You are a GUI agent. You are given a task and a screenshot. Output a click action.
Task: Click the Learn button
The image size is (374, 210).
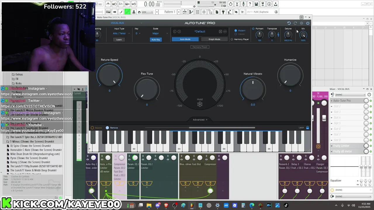(119, 40)
